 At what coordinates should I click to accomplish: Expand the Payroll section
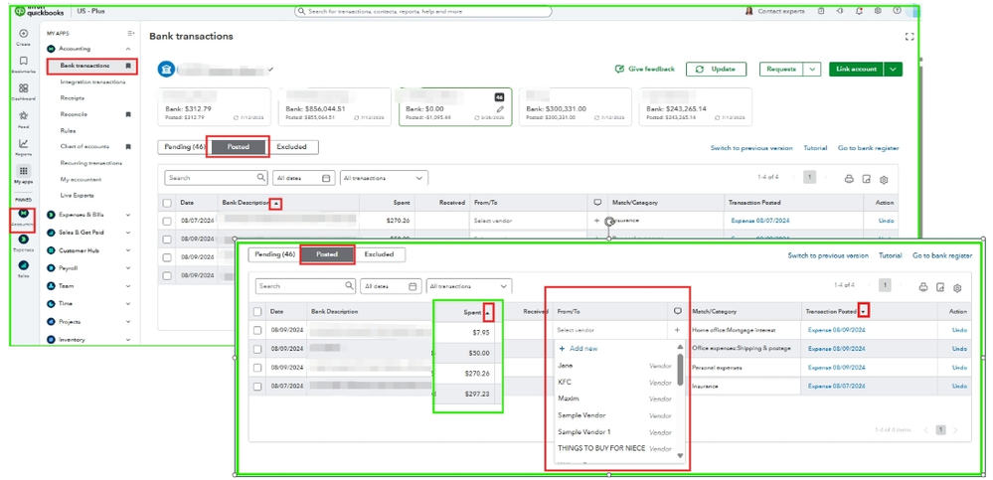(x=128, y=268)
